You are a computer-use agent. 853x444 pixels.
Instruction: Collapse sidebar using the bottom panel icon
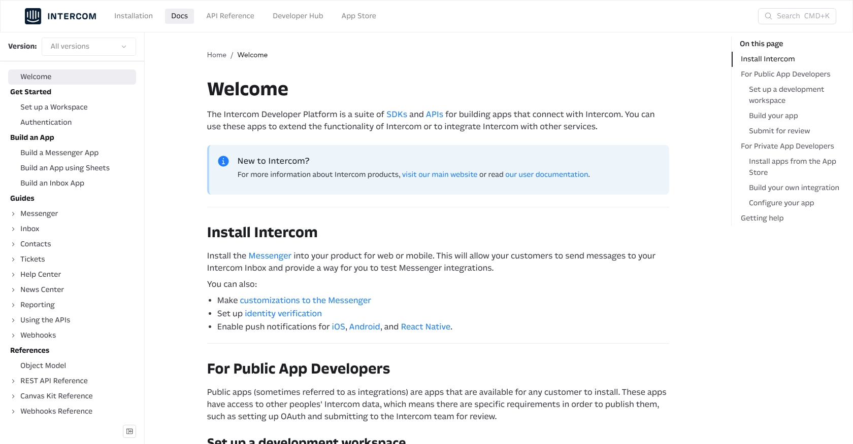click(129, 431)
